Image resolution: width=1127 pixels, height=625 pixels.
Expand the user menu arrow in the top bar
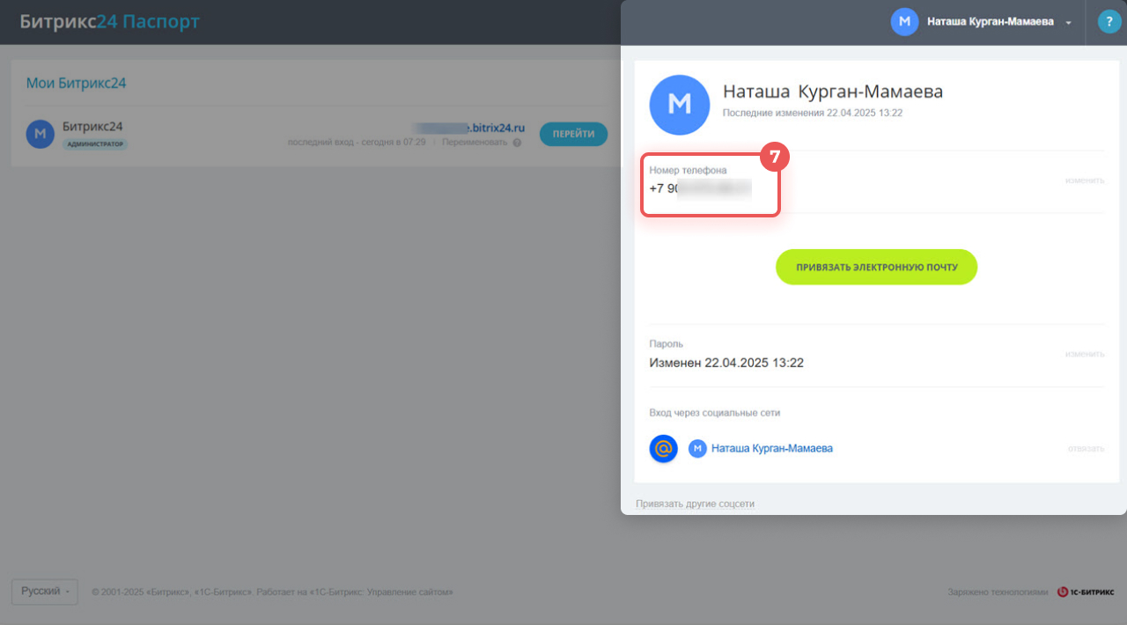[1068, 23]
